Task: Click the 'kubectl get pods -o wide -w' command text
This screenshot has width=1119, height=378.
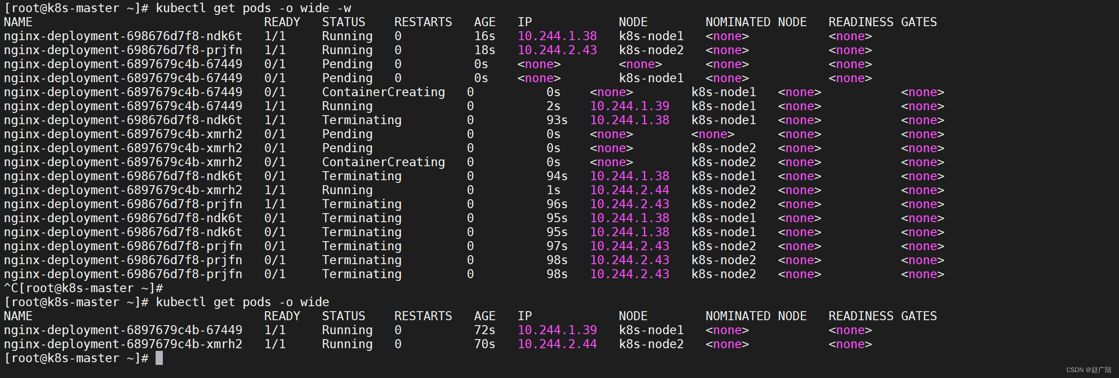Action: 253,8
